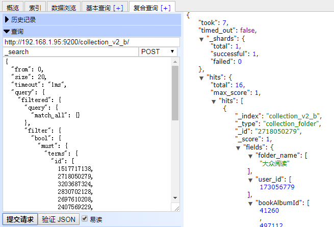The width and height of the screenshot is (334, 227).
Task: Collapse the fields node triangle
Action: tap(238, 147)
